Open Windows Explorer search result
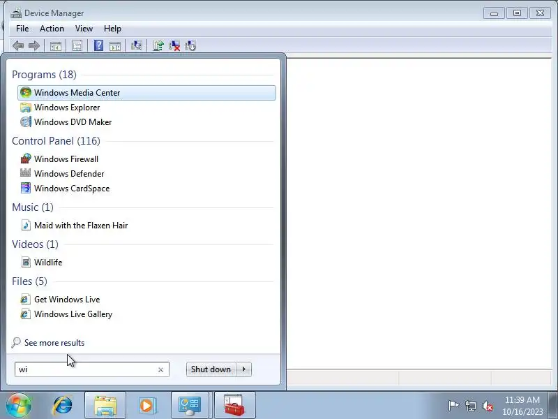Viewport: 558px width, 419px height. [x=146, y=108]
